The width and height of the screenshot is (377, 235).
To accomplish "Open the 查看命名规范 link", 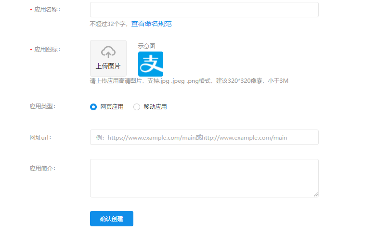I will (152, 24).
